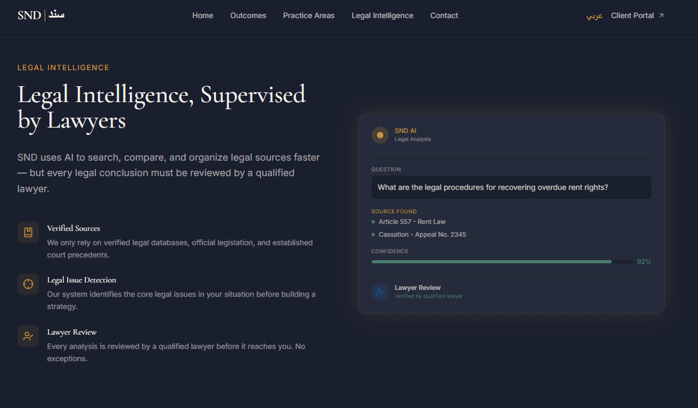
Task: Go to Outcomes page
Action: [248, 15]
